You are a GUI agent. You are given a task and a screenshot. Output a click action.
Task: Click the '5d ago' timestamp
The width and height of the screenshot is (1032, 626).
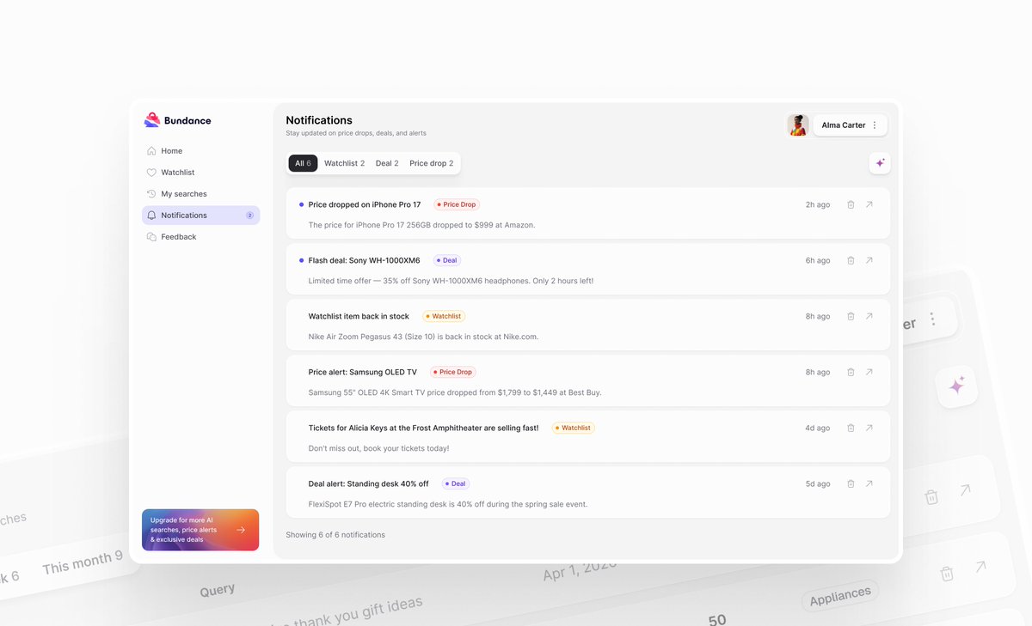[818, 483]
